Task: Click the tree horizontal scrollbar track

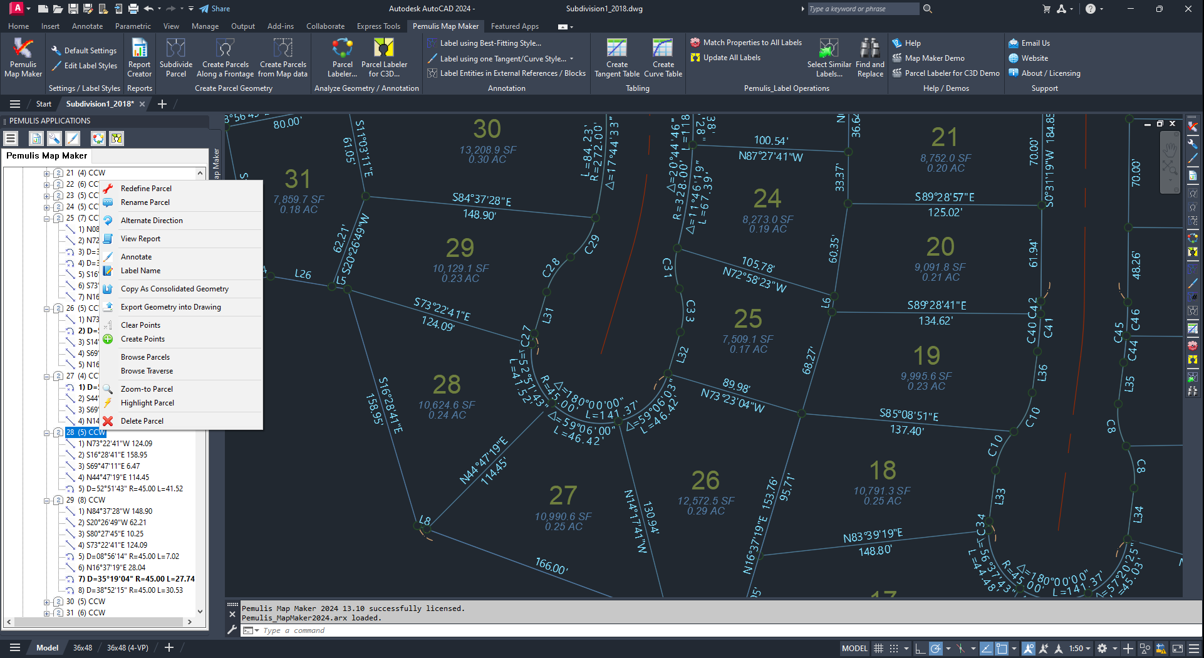Action: [x=100, y=622]
